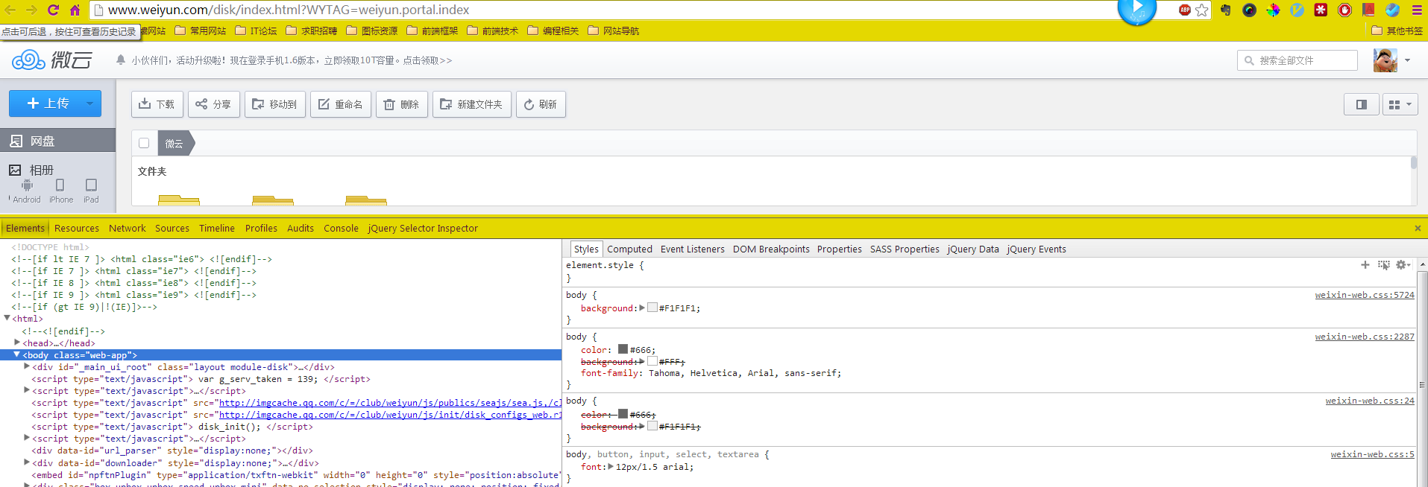This screenshot has width=1428, height=487.
Task: Switch to the Console tab
Action: (x=341, y=229)
